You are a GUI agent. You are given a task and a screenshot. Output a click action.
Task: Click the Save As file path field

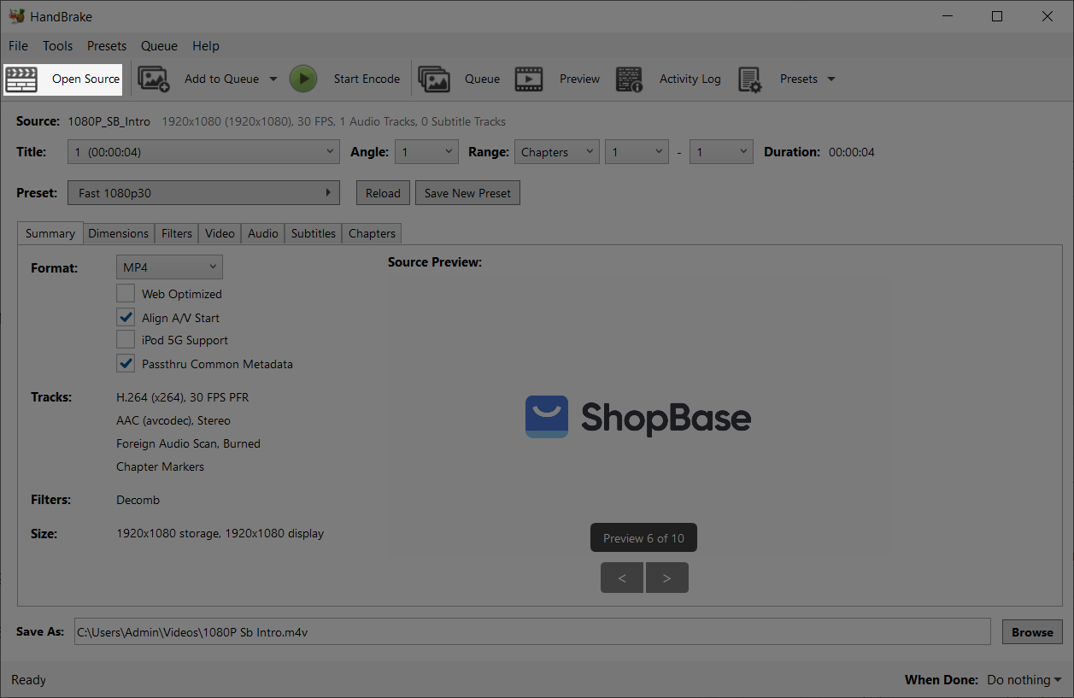[x=532, y=632]
